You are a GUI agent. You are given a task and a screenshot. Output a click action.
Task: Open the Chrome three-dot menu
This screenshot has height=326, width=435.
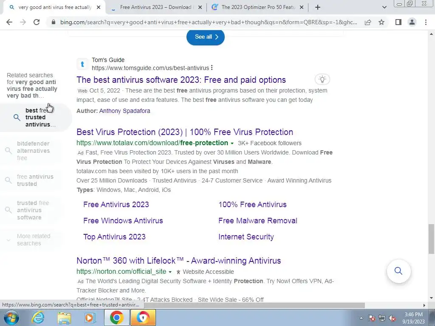tap(426, 22)
